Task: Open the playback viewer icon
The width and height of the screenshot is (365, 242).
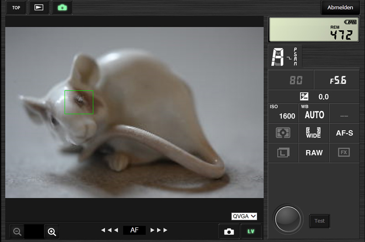Action: pyautogui.click(x=39, y=8)
